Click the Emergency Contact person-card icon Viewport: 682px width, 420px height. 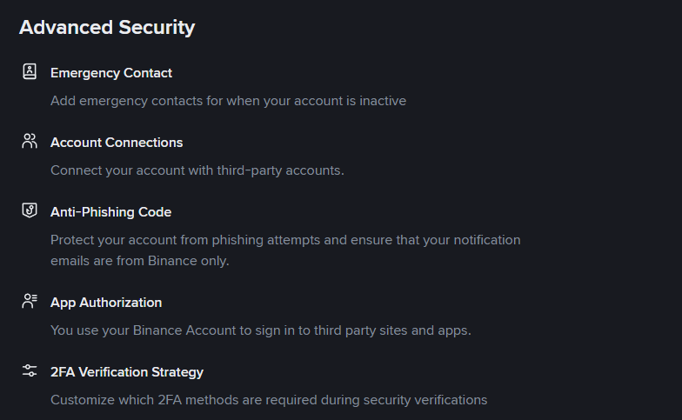[30, 72]
